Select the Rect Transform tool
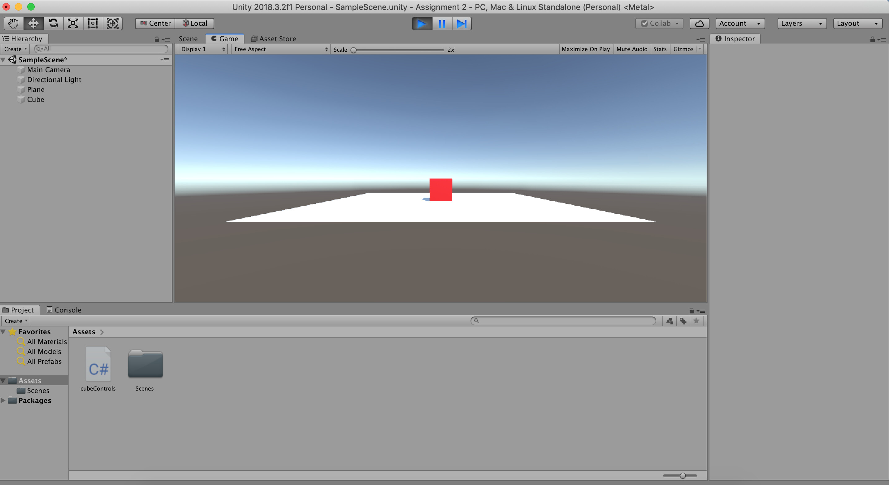This screenshot has width=889, height=485. coord(93,24)
